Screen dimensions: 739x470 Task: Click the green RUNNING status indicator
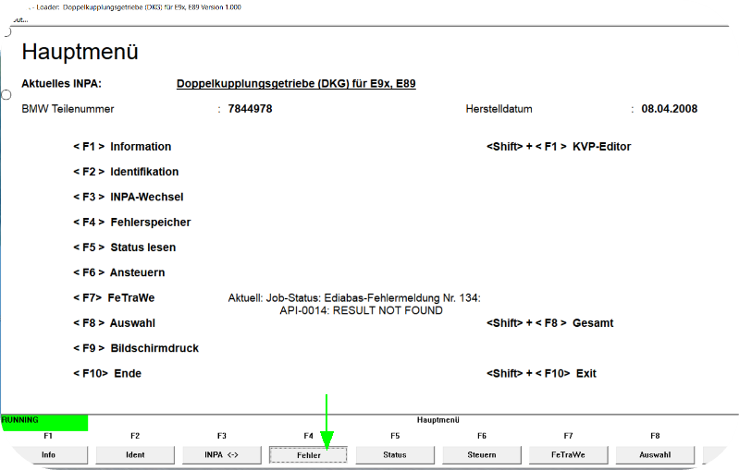tap(44, 423)
